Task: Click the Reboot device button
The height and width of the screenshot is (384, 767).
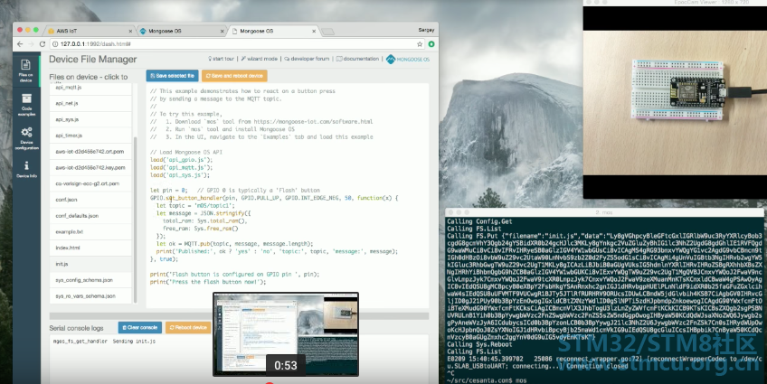Action: tap(188, 327)
